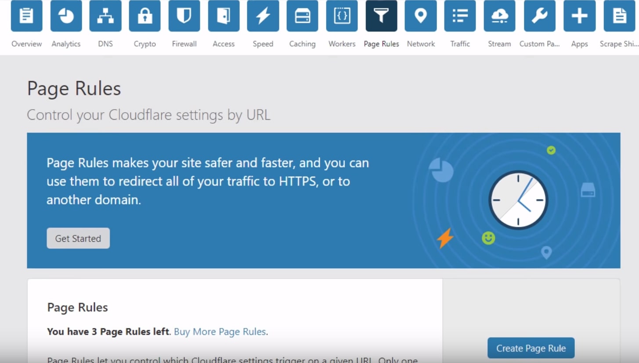Click the Get Started button
Screen dimensions: 639x363
78,238
